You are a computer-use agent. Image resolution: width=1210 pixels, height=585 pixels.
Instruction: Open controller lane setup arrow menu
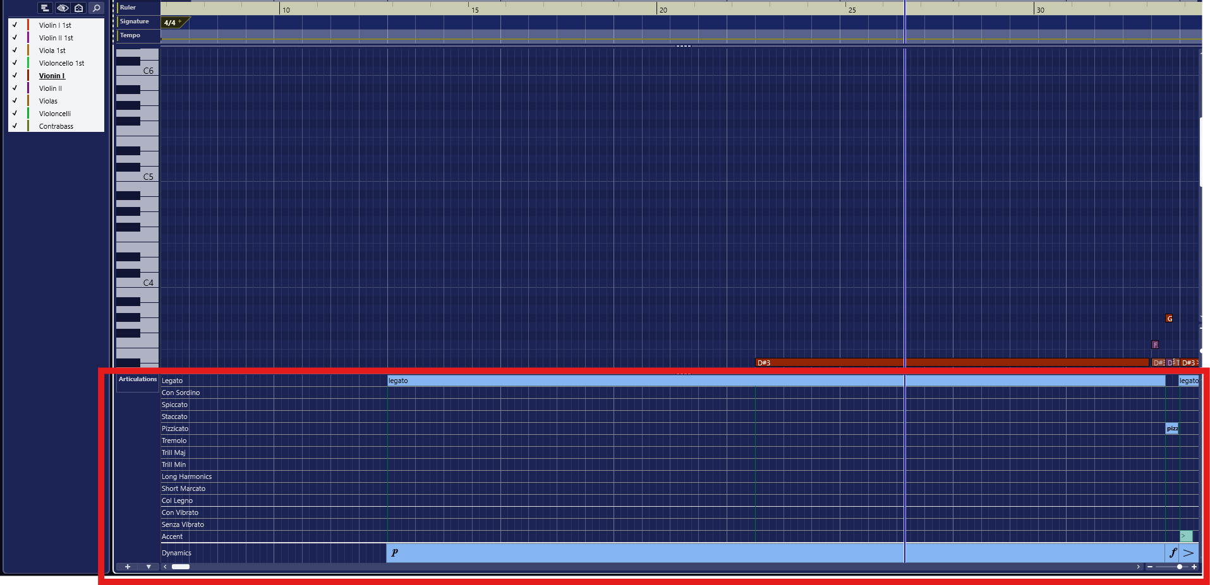pos(148,567)
